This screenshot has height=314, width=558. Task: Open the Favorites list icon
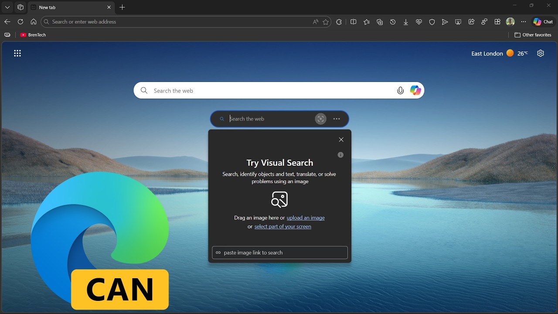(367, 22)
